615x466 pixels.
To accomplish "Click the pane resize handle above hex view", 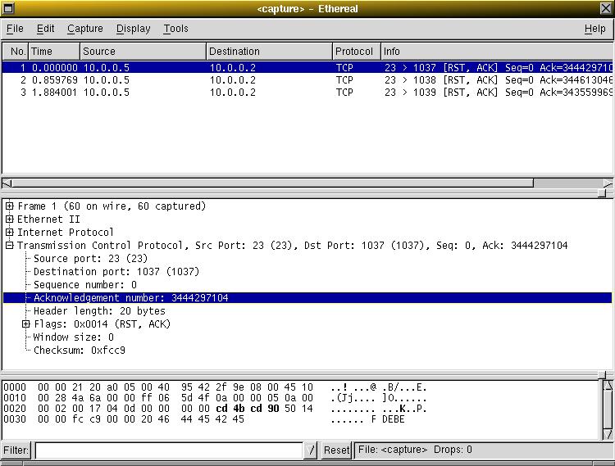I will [x=602, y=375].
